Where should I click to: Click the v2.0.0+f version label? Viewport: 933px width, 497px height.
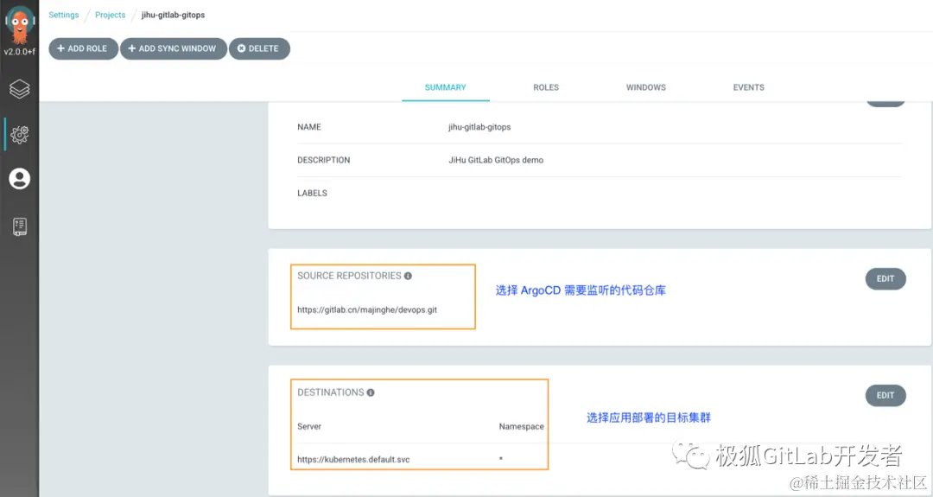coord(20,52)
